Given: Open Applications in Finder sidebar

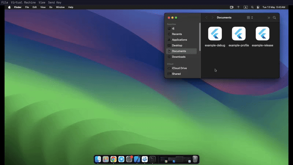Looking at the screenshot, I should point(181,40).
